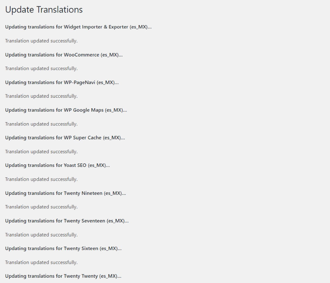
Task: Select the Widget Importer & Exporter update line
Action: tap(78, 27)
